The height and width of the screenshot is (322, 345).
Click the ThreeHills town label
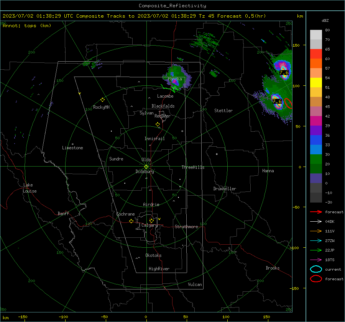[x=193, y=167]
